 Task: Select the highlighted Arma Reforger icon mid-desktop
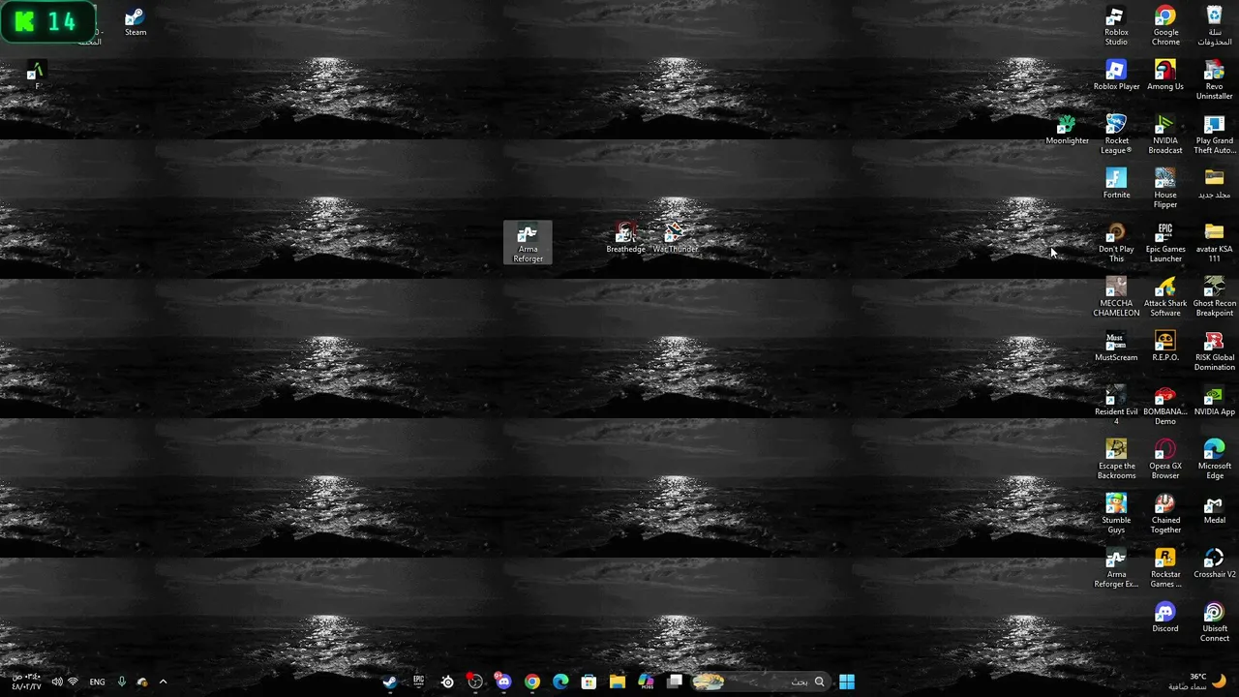(528, 244)
